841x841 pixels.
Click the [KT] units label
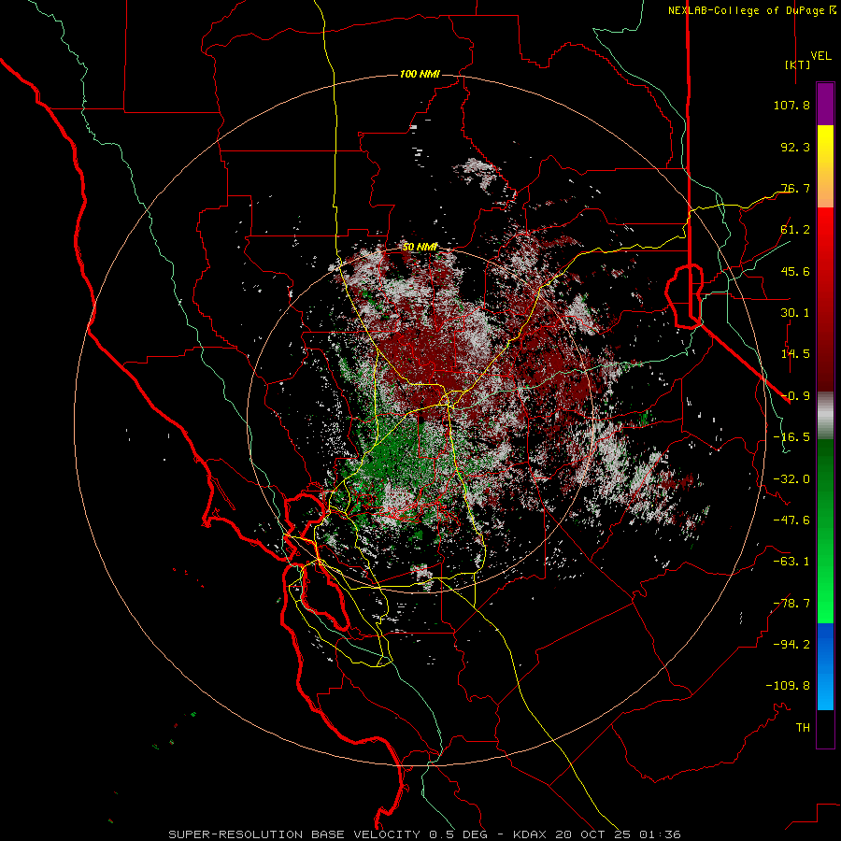click(x=797, y=64)
